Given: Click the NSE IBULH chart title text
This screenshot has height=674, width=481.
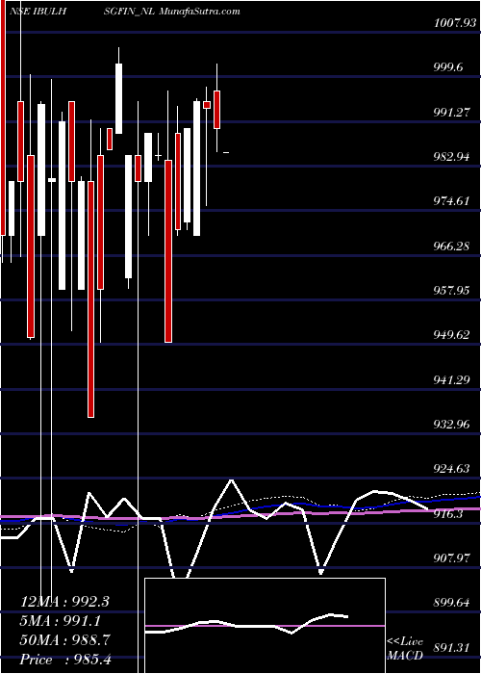Looking at the screenshot, I should pyautogui.click(x=39, y=12).
